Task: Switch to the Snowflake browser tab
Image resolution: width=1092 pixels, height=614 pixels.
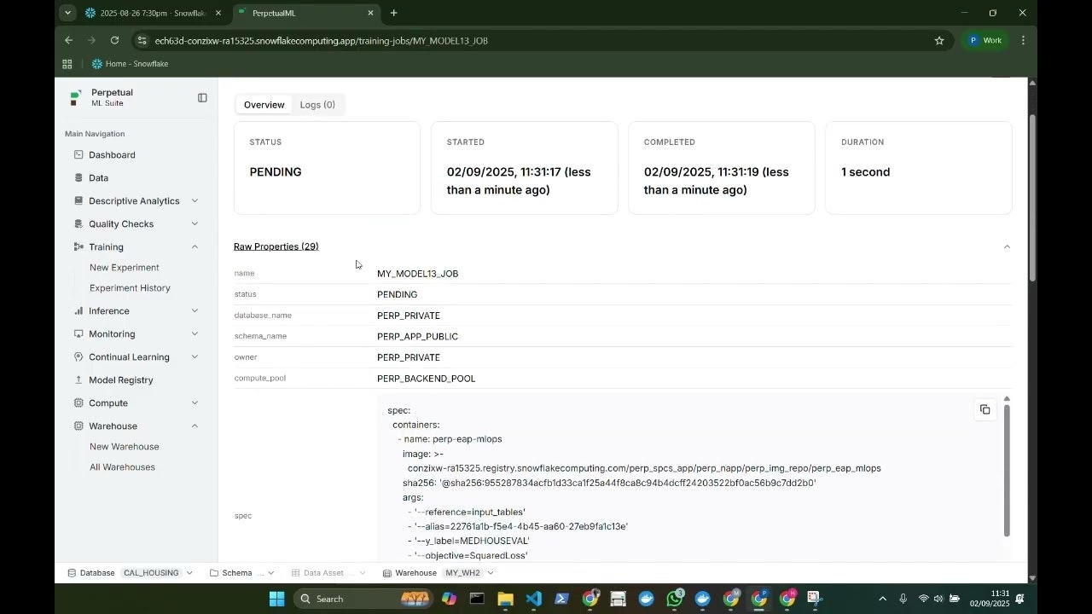Action: (154, 14)
